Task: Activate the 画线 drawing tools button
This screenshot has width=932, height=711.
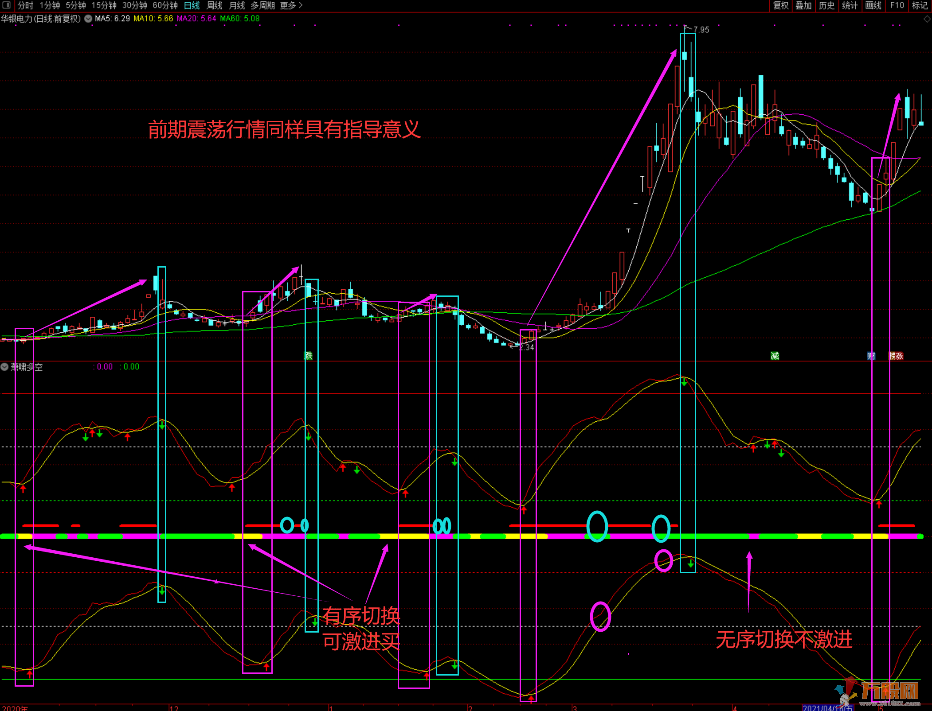Action: 873,5
